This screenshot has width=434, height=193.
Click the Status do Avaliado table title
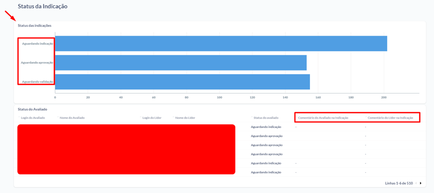coord(32,109)
